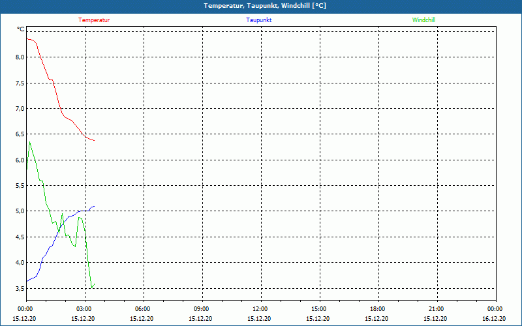Click the 21:00 time axis label
Screen dimensions: 522x326
(x=437, y=309)
